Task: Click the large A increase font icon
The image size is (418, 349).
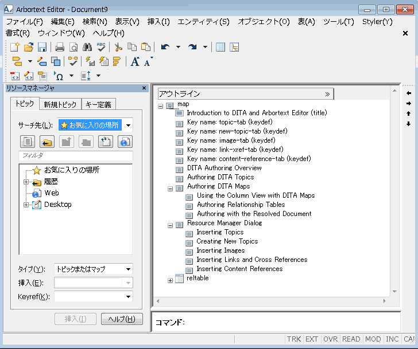Action: pyautogui.click(x=135, y=61)
